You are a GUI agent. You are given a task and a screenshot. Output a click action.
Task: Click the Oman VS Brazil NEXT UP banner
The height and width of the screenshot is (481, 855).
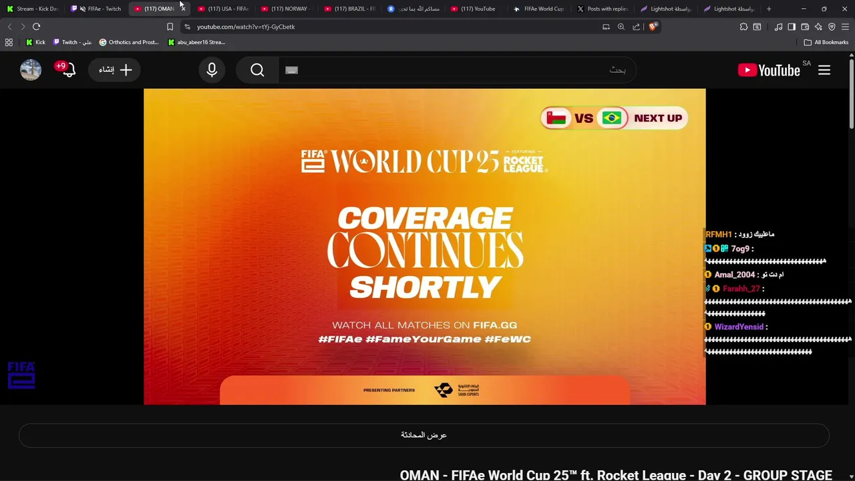614,118
